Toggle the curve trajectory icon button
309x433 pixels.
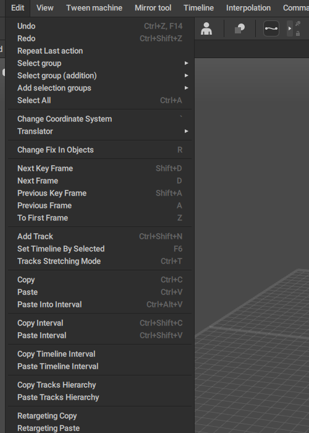(x=271, y=28)
